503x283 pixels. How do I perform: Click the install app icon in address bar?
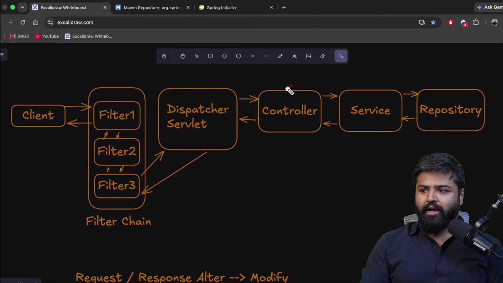pos(422,23)
